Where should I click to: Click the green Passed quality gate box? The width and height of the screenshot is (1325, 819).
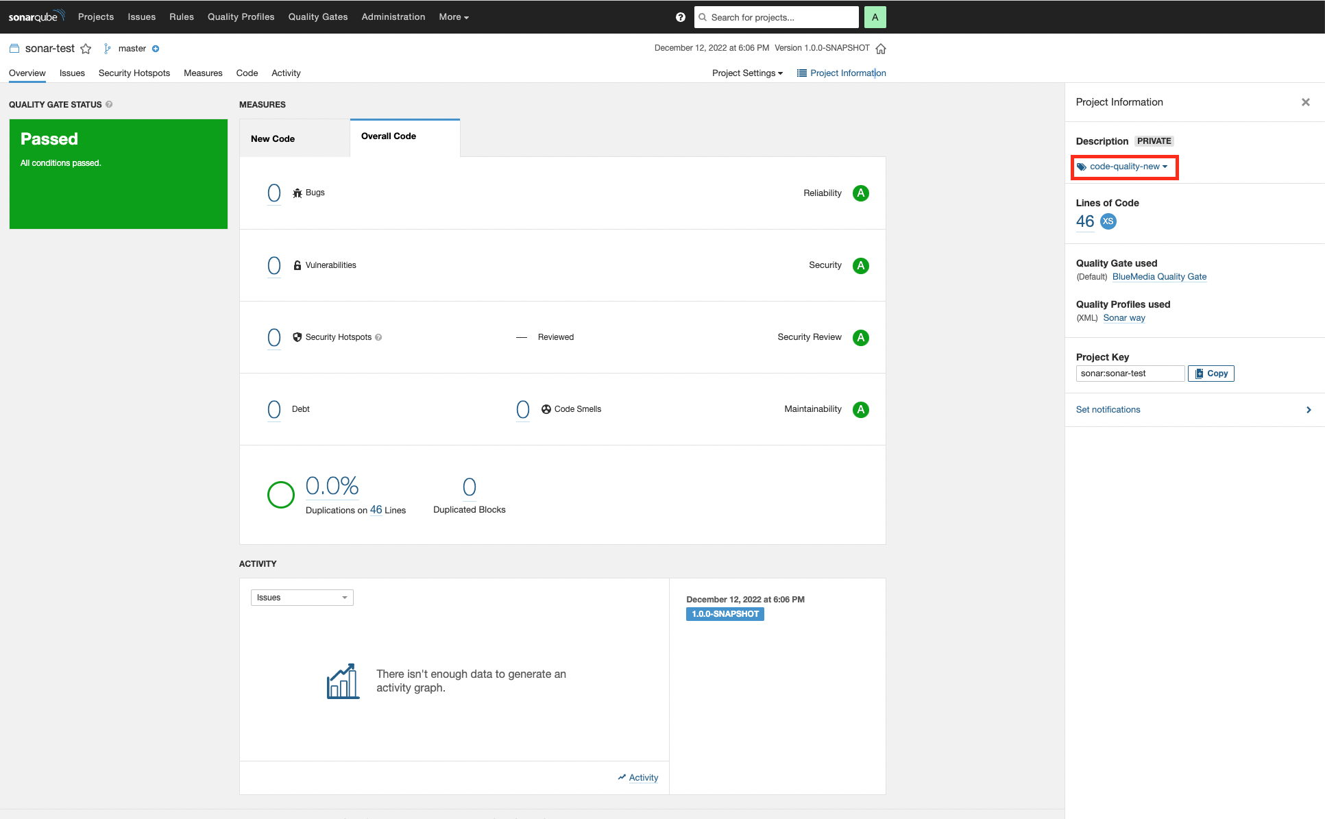[x=118, y=174]
